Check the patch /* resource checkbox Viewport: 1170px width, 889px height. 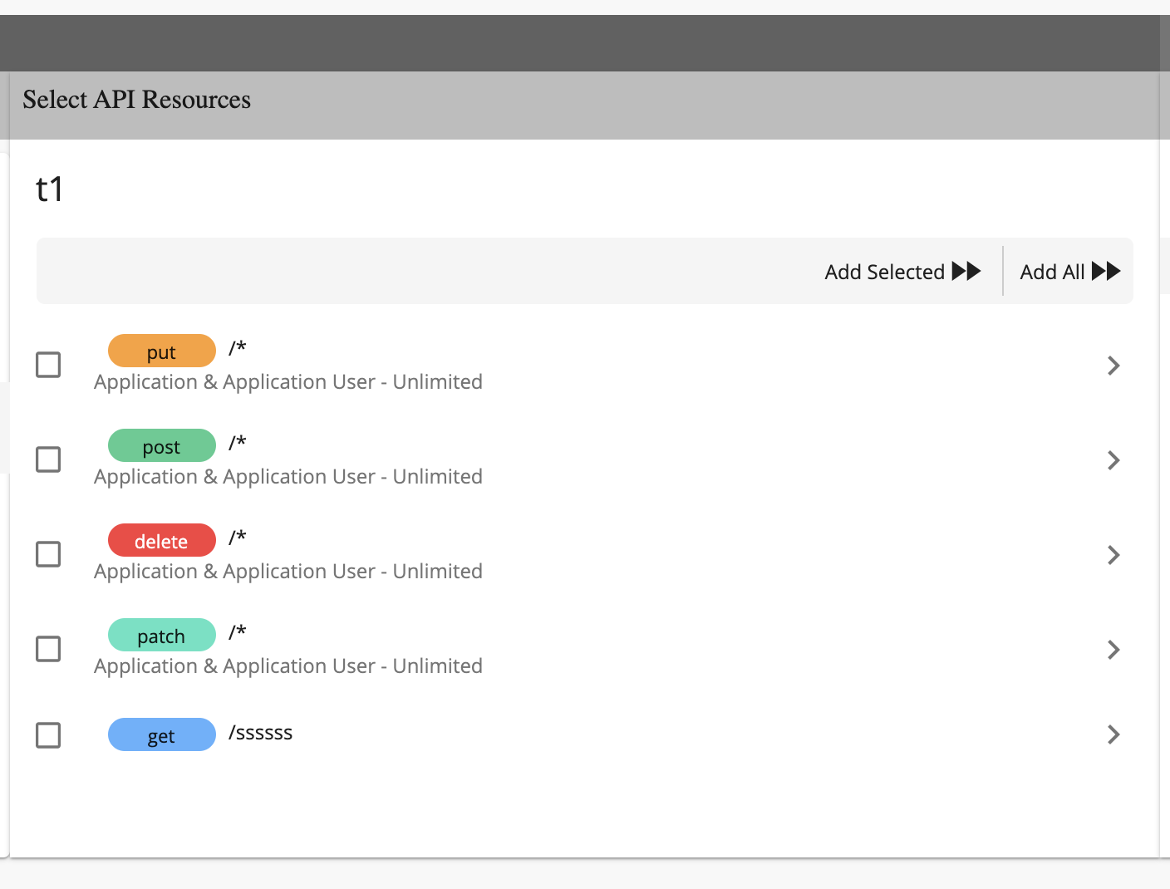point(47,648)
